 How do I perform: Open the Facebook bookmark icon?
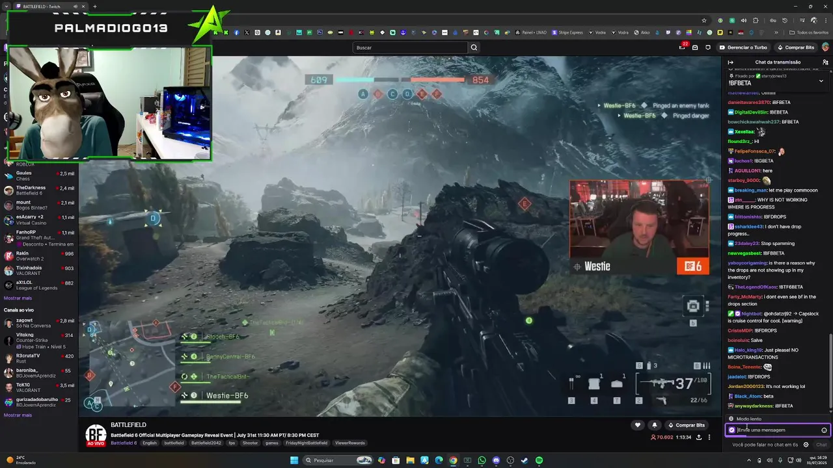(x=236, y=32)
